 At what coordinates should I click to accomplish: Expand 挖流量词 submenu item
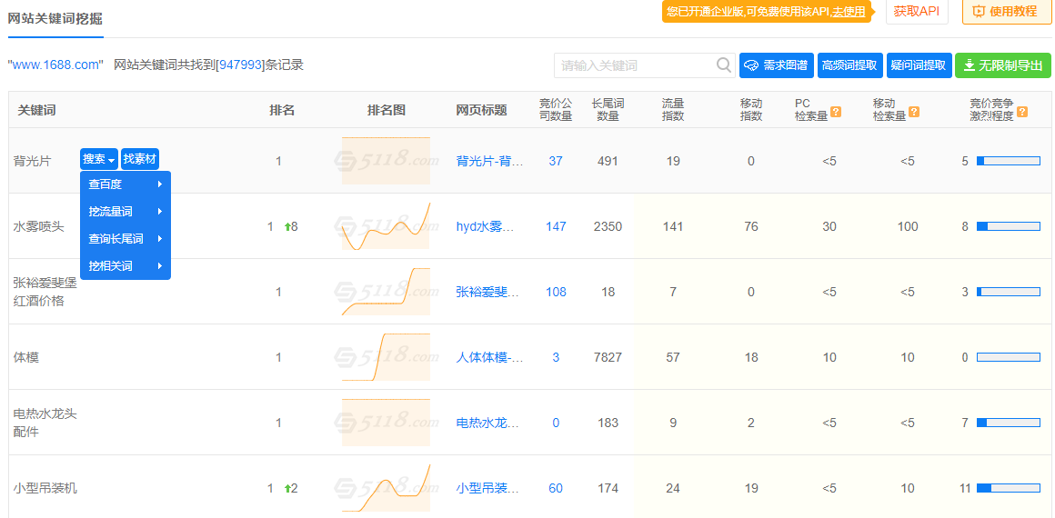tap(126, 211)
